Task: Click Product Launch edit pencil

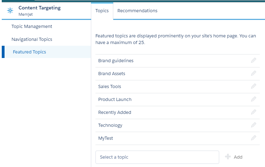Action: (253, 99)
